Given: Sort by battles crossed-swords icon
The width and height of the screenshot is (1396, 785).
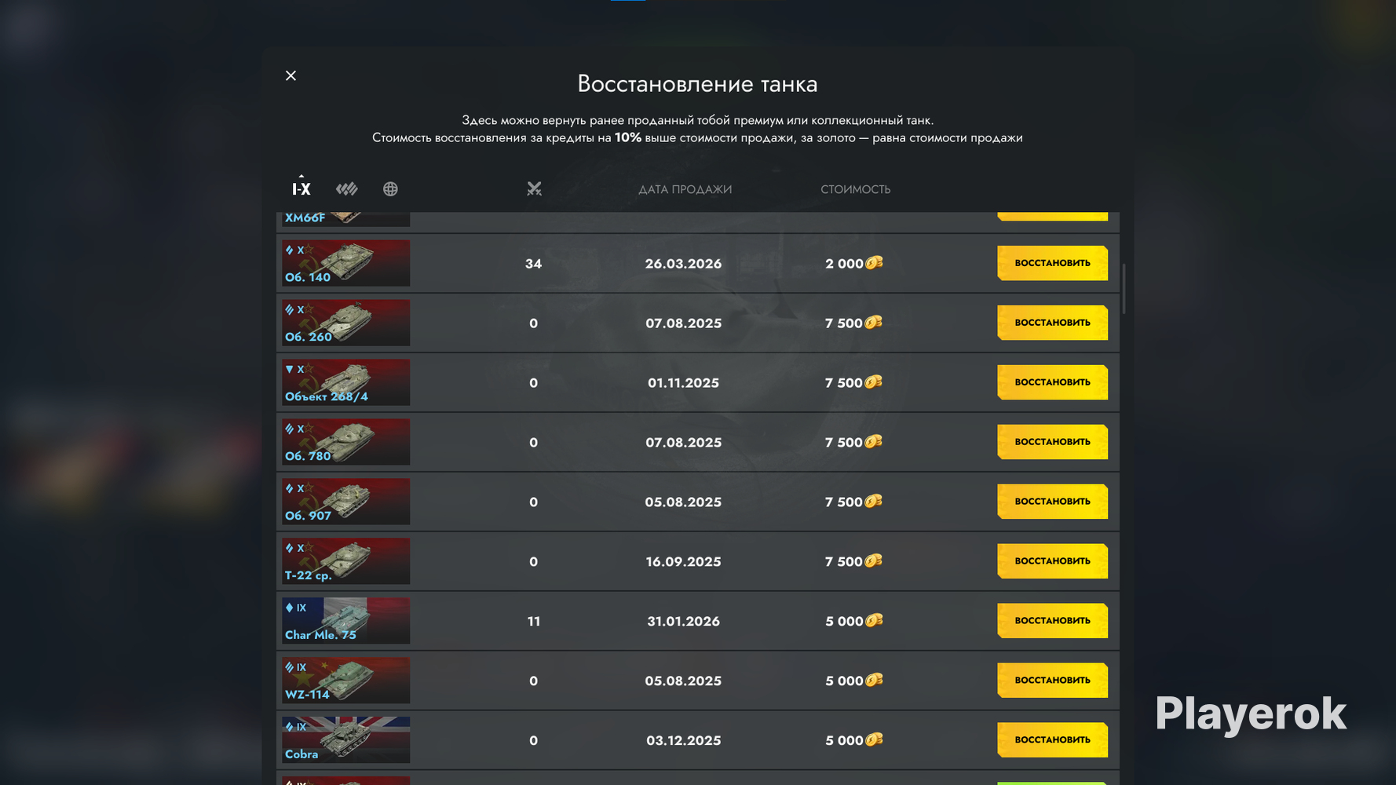Looking at the screenshot, I should tap(534, 188).
